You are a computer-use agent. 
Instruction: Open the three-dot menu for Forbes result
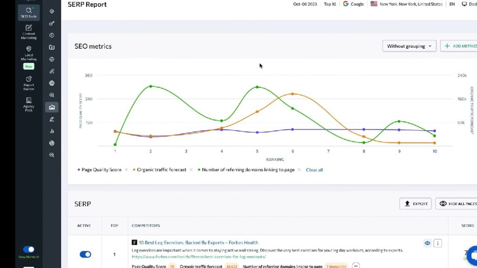coord(438,243)
